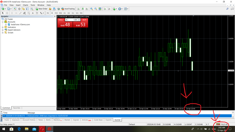Expand the Indicators tree node
This screenshot has width=235, height=132.
coord(3,27)
